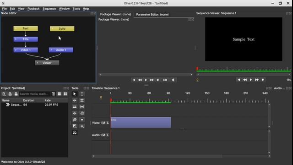Select the Hand tool
Viewport: 293px width, 165px height.
tap(82, 113)
